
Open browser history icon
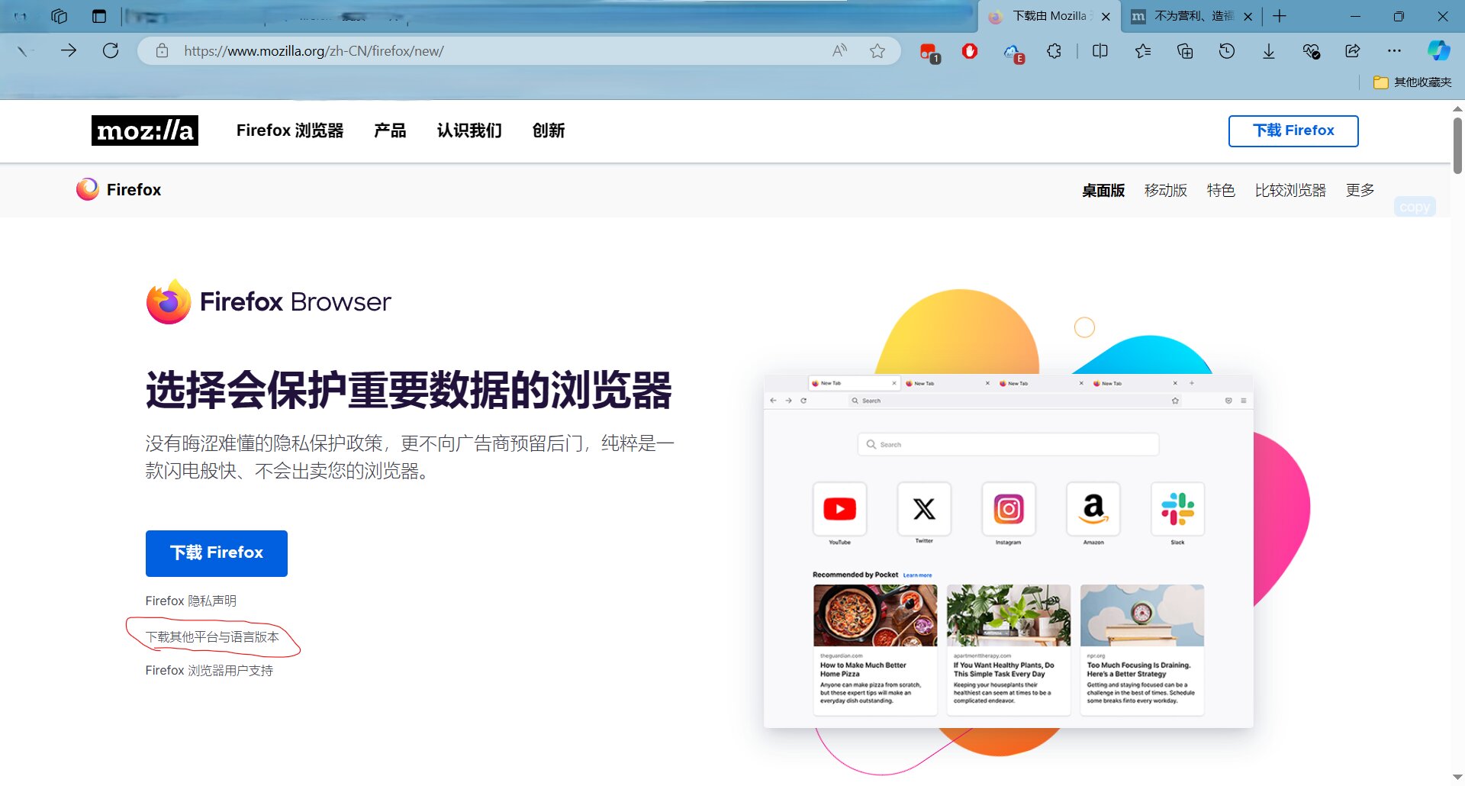click(1226, 51)
